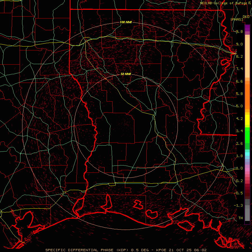Click the 3.4 scale label
The height and width of the screenshot is (252, 252).
point(239,131)
